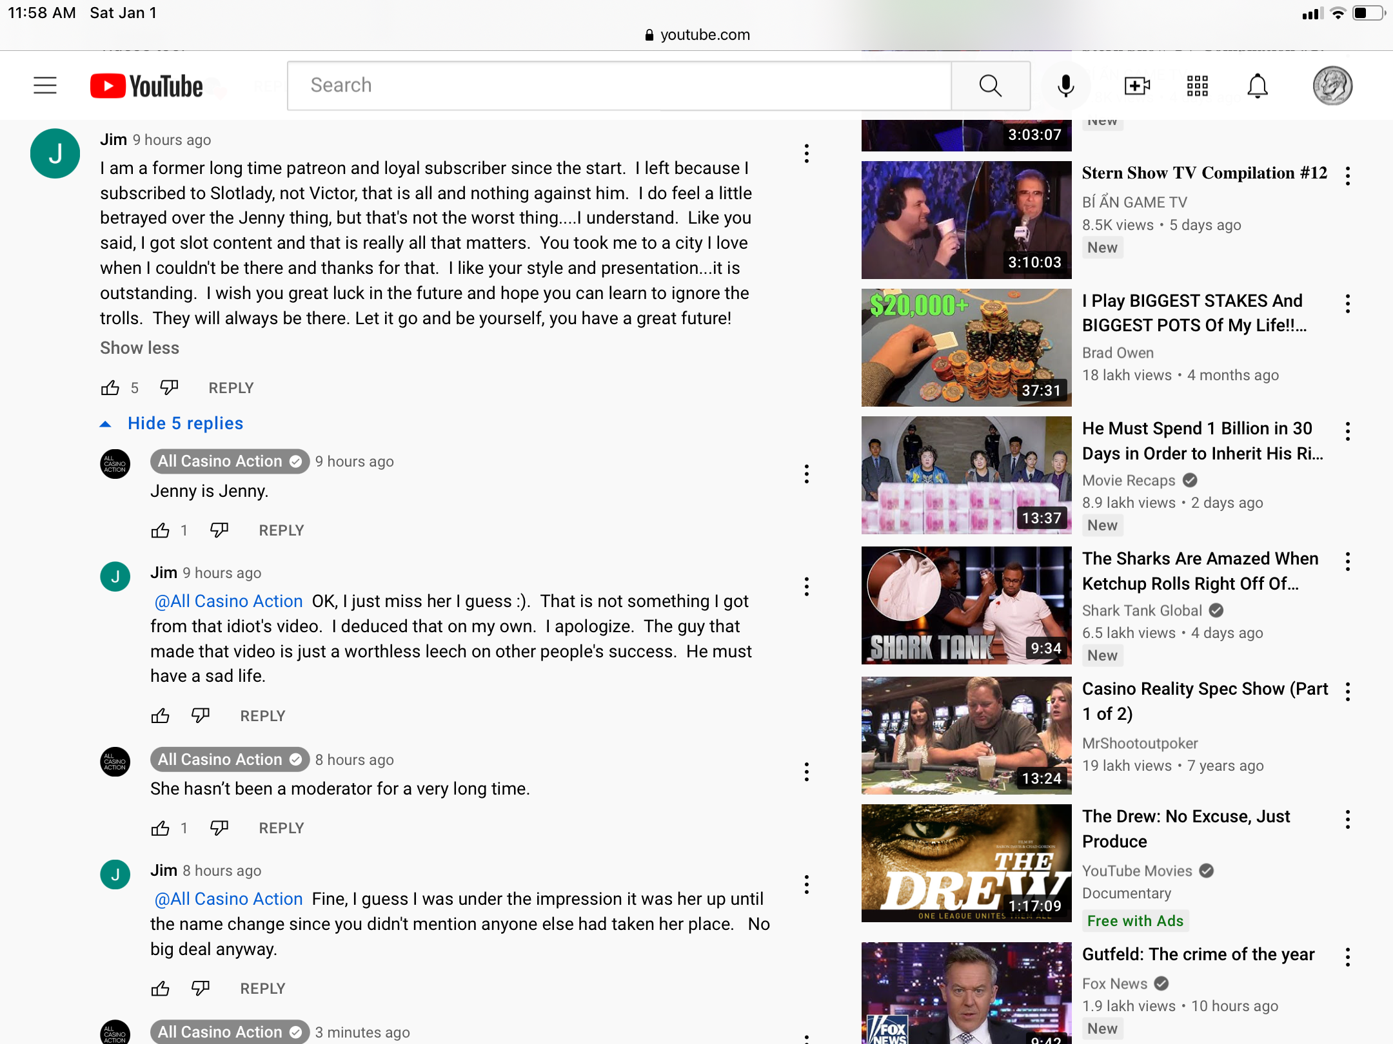
Task: Dislike the 'Jenny is Jenny.' reply
Action: (x=219, y=530)
